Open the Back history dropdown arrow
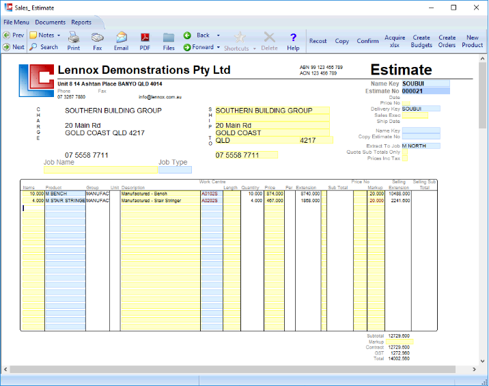 click(218, 35)
